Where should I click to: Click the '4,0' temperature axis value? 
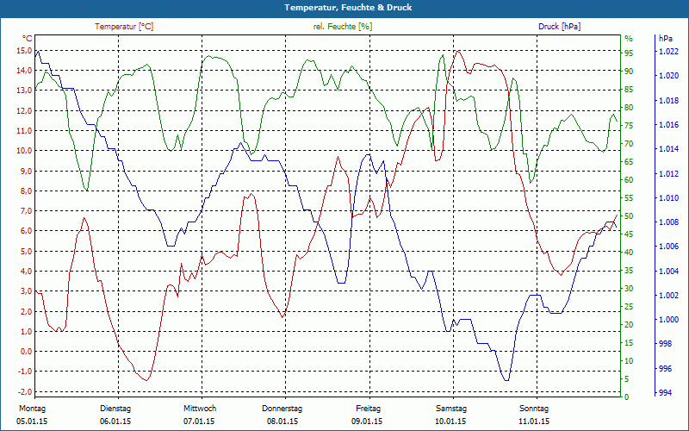[26, 272]
